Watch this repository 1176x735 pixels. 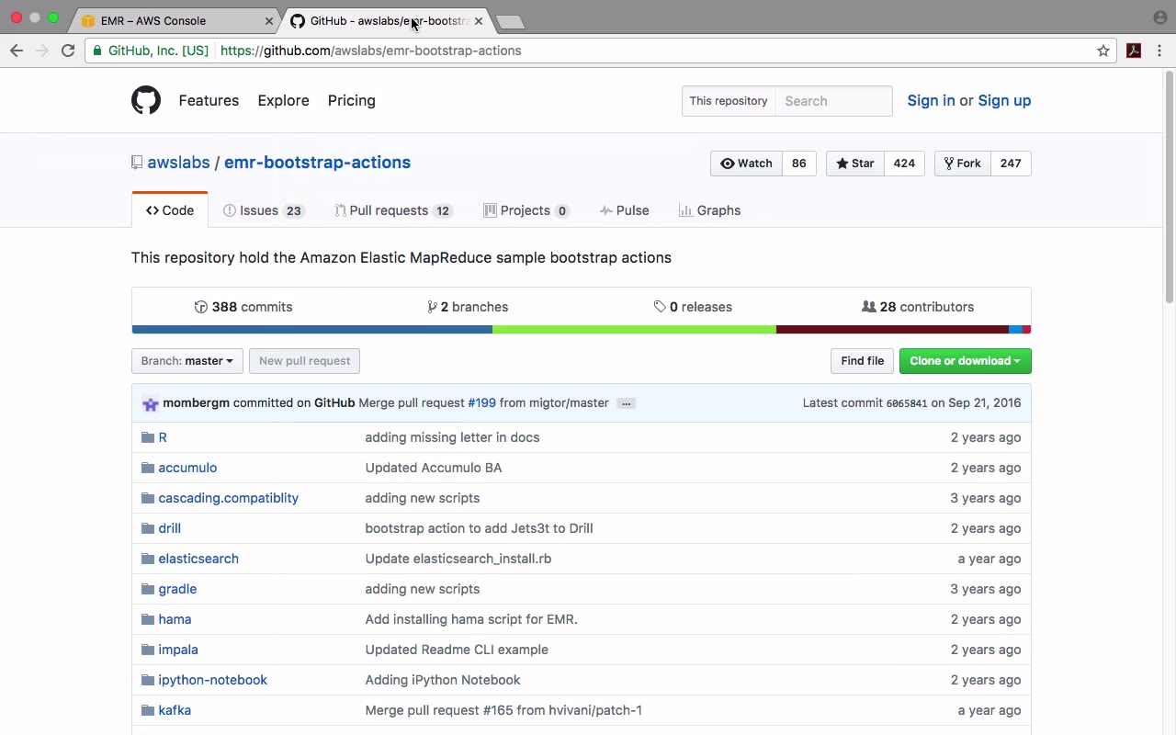point(746,164)
